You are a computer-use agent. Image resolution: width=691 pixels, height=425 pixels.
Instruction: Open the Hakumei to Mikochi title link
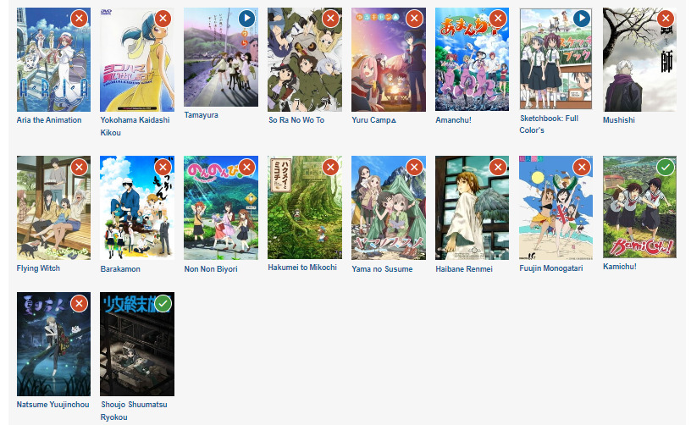[302, 268]
